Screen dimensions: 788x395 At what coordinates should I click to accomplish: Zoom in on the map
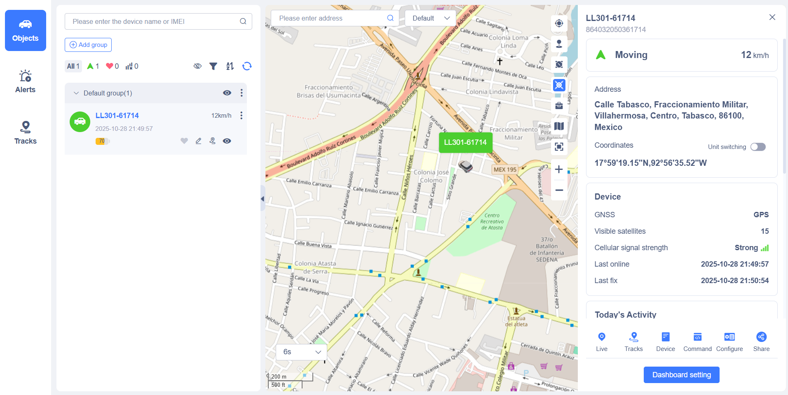[x=559, y=170]
